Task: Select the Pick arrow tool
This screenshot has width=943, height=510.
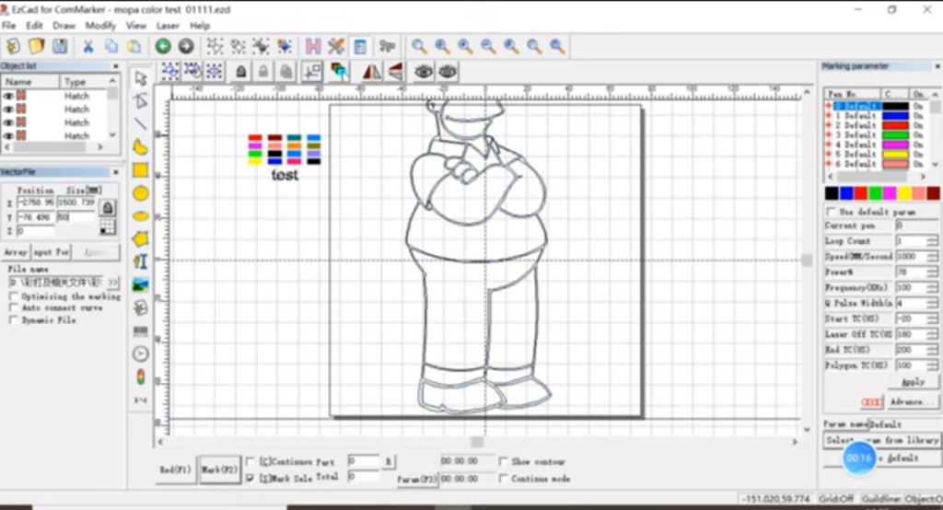Action: [x=141, y=78]
